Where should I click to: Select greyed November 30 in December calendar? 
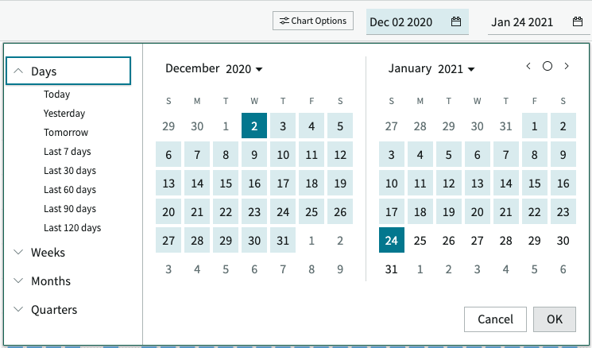(197, 126)
